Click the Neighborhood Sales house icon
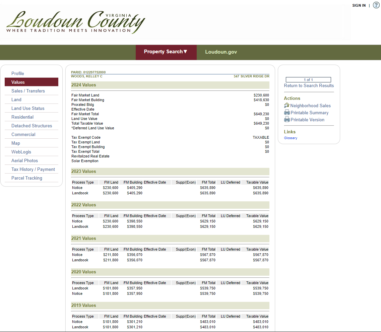 point(287,106)
